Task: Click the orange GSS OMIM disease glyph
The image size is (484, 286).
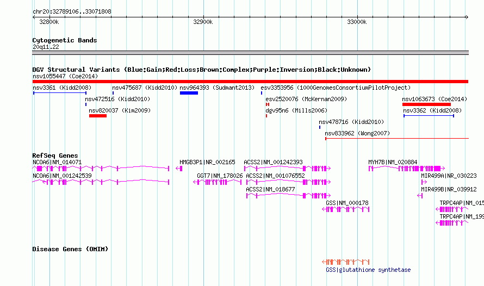Action: tap(346, 262)
